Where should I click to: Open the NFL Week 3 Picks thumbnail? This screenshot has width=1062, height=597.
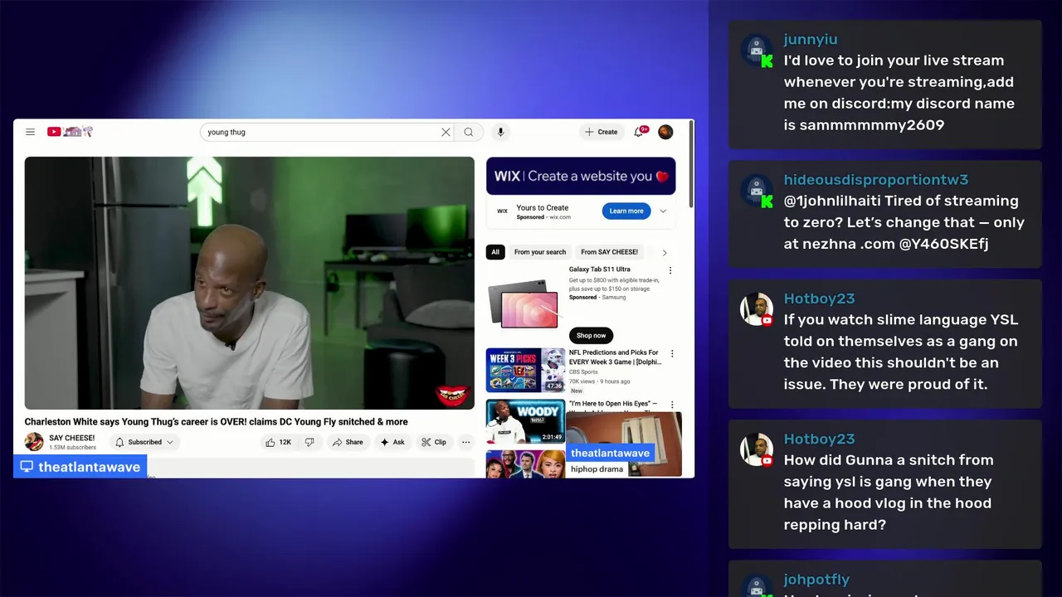(x=525, y=370)
